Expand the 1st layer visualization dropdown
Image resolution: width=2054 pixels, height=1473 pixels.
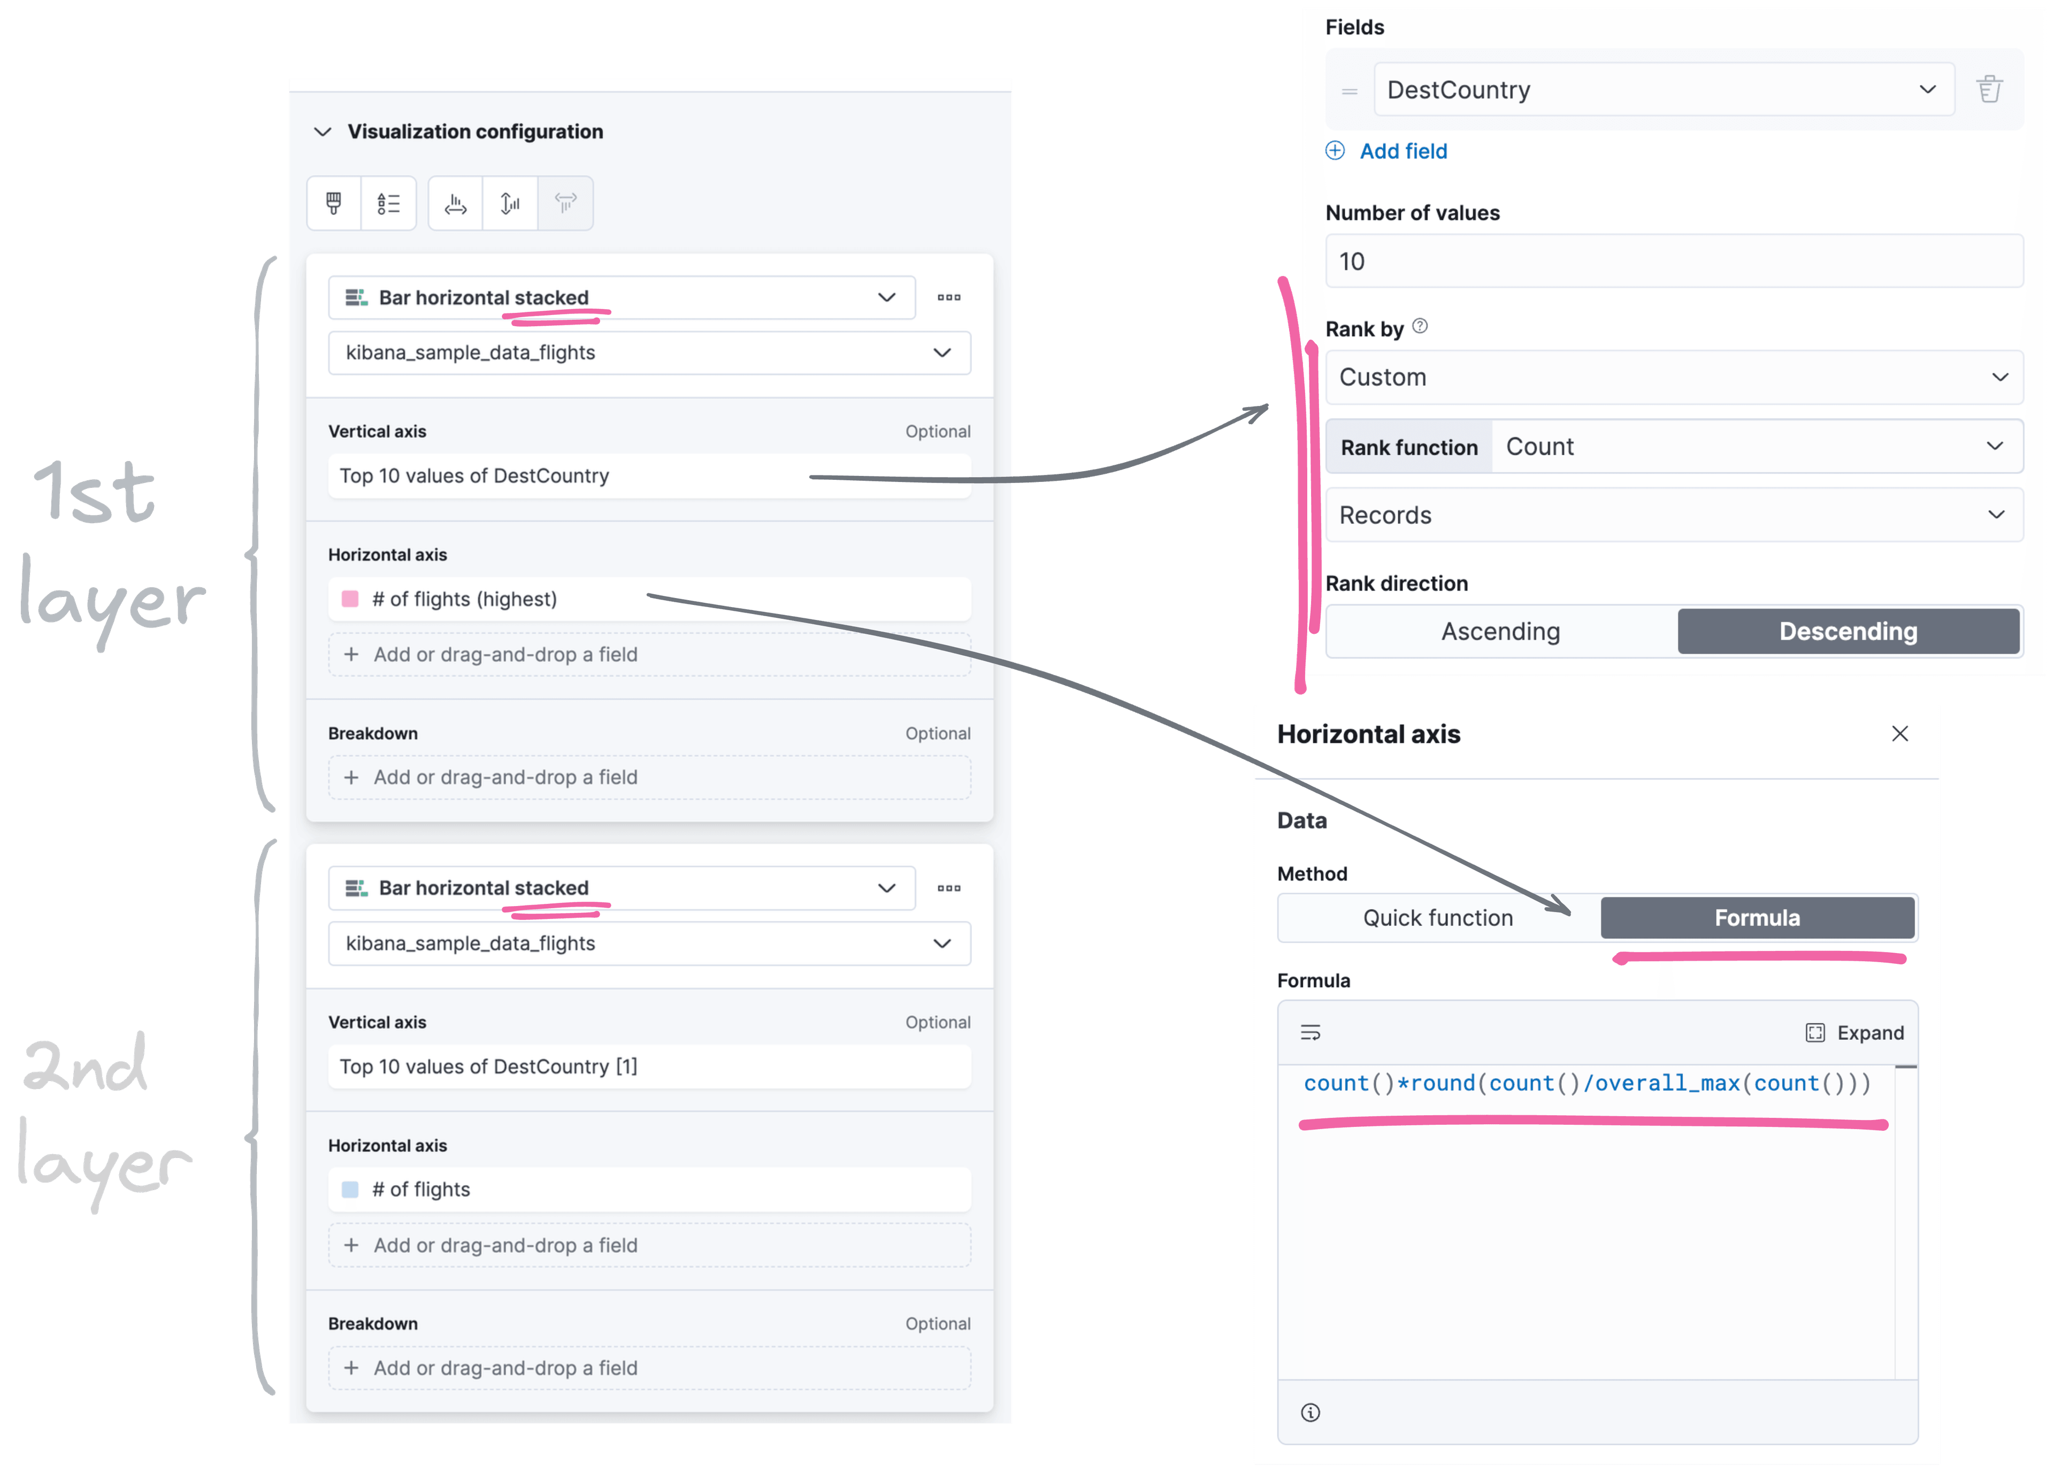tap(887, 298)
